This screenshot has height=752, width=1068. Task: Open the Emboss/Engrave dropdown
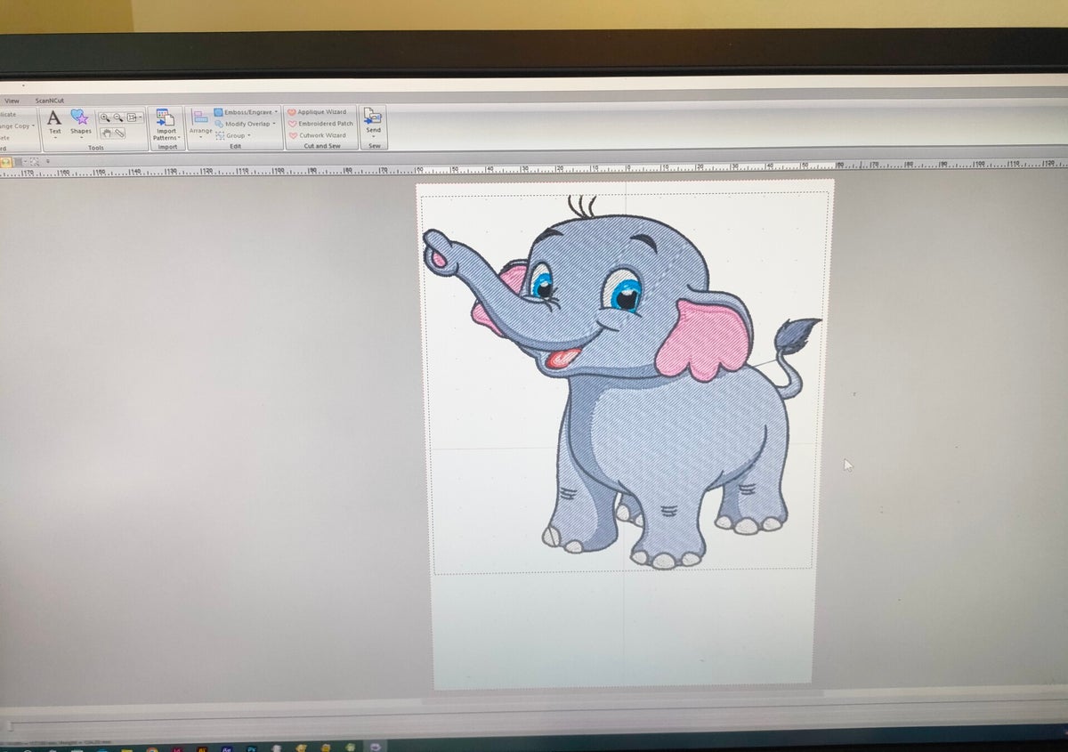tap(247, 112)
